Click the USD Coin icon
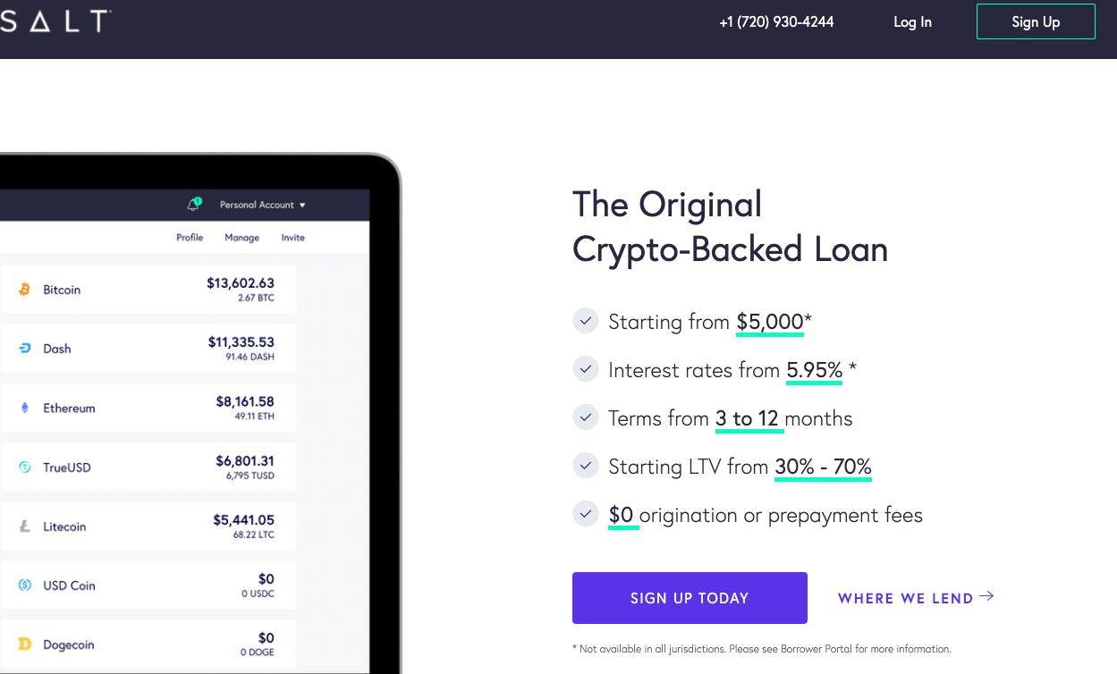Screen dimensions: 1117x674 pyautogui.click(x=25, y=586)
